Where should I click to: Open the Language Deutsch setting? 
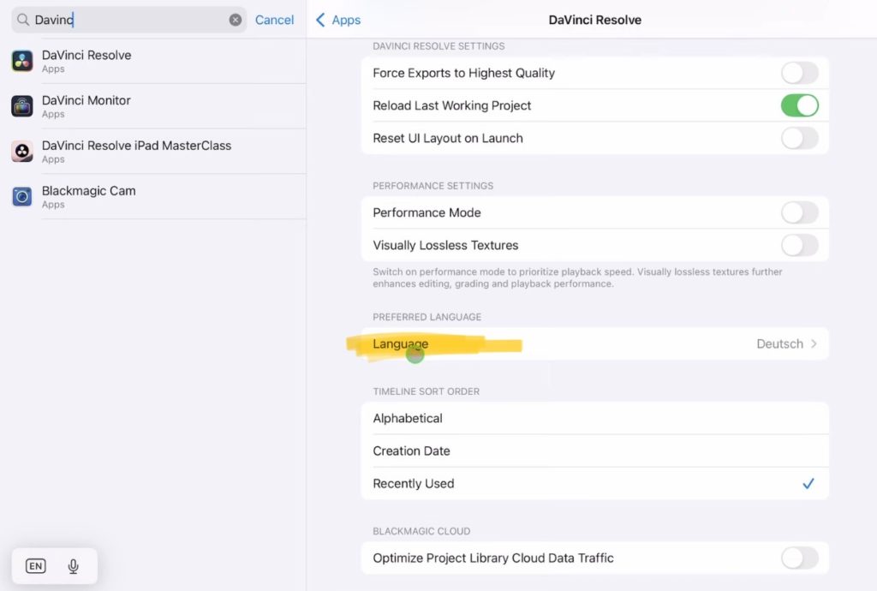pos(594,343)
